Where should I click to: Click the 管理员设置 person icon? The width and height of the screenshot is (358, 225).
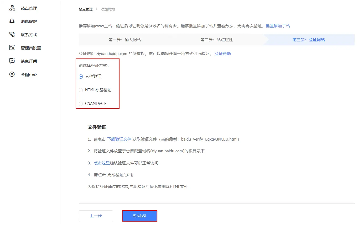[x=12, y=48]
